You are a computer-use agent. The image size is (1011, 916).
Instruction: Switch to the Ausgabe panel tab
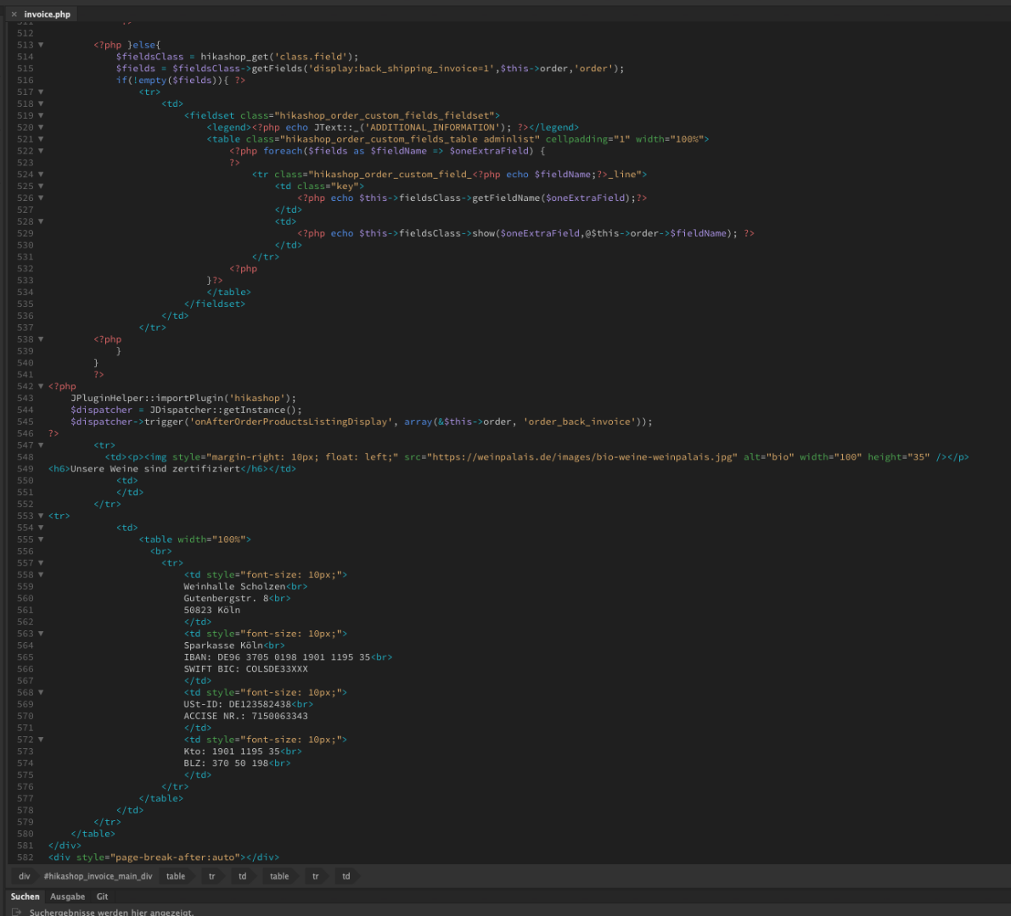tap(67, 896)
